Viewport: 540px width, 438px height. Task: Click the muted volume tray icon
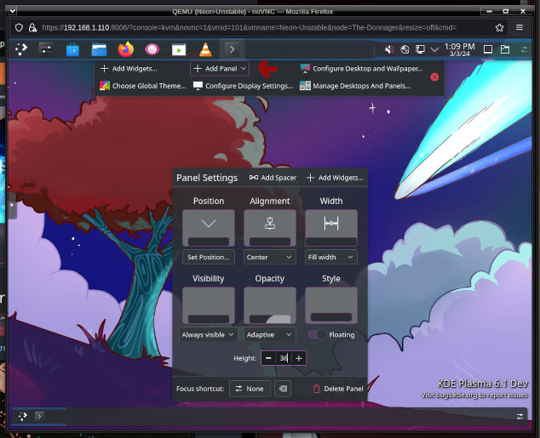click(389, 49)
